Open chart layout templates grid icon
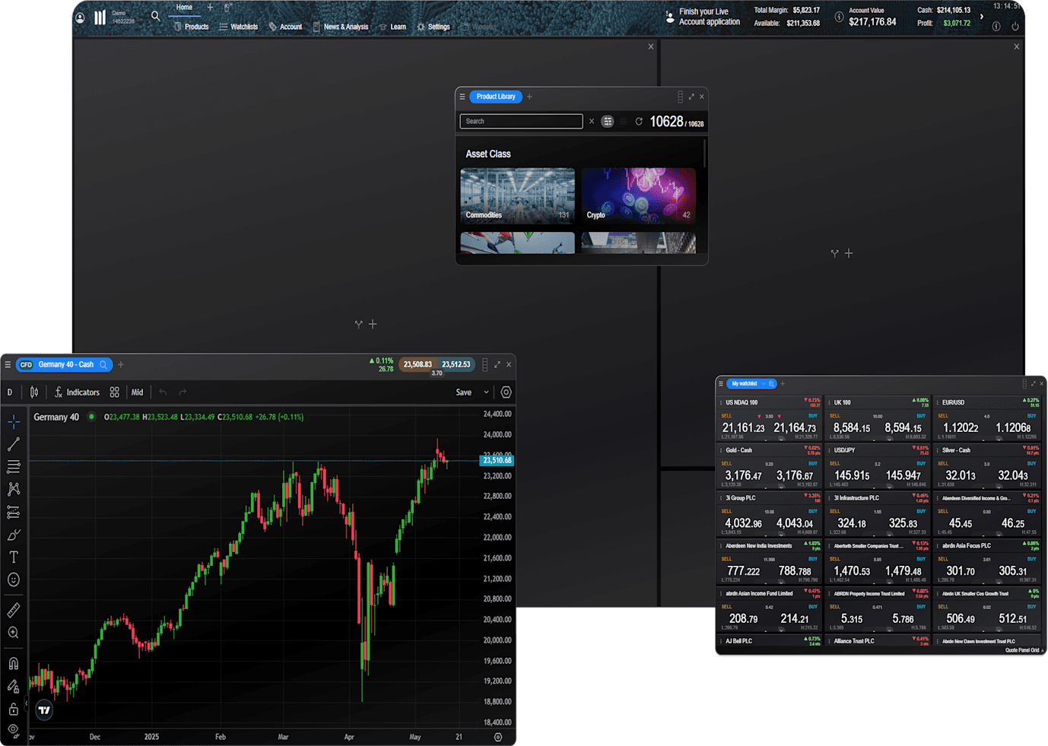This screenshot has width=1048, height=746. [x=114, y=392]
